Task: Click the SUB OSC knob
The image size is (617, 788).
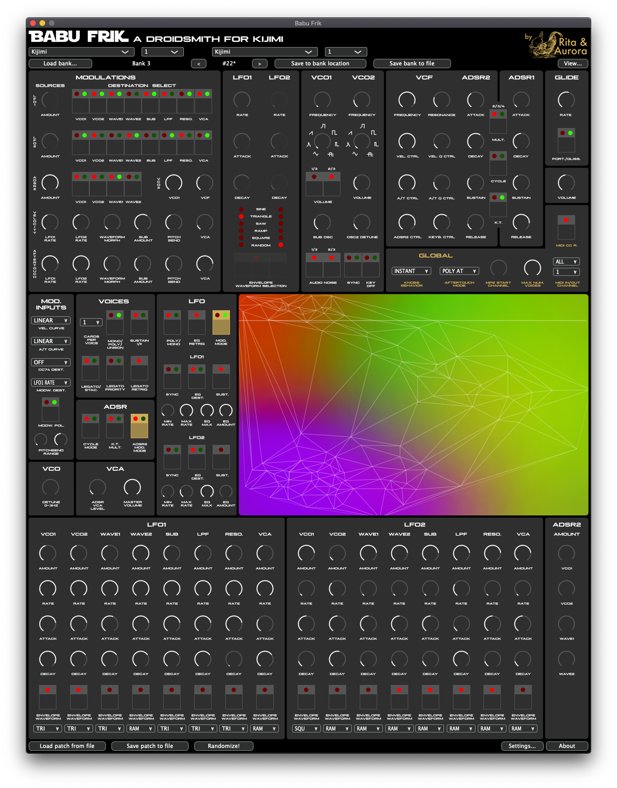Action: click(x=322, y=222)
